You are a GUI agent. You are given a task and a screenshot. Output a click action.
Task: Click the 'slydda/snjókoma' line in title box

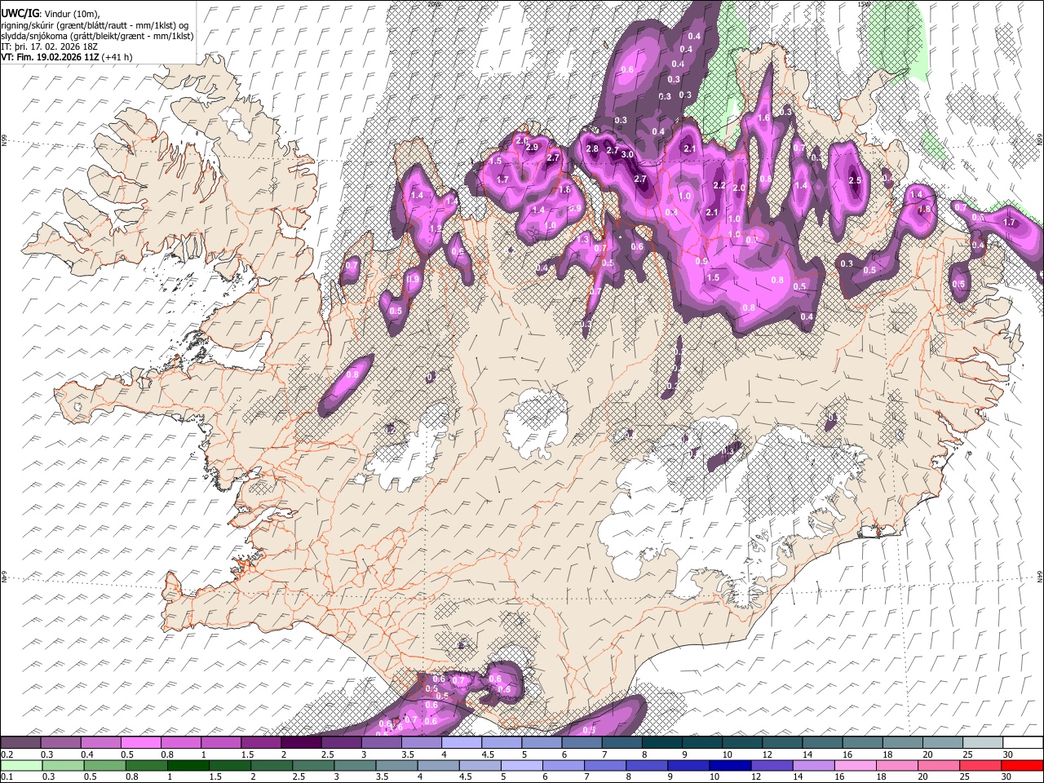point(97,36)
